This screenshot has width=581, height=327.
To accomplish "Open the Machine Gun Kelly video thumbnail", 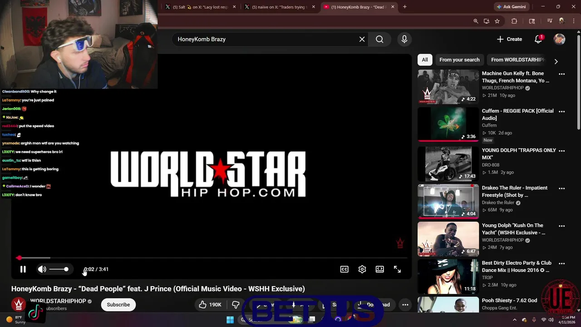I will tap(448, 87).
